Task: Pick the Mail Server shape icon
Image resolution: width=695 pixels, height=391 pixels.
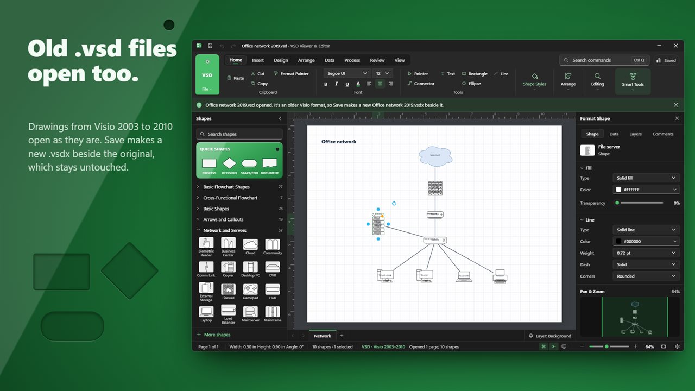Action: pos(250,314)
